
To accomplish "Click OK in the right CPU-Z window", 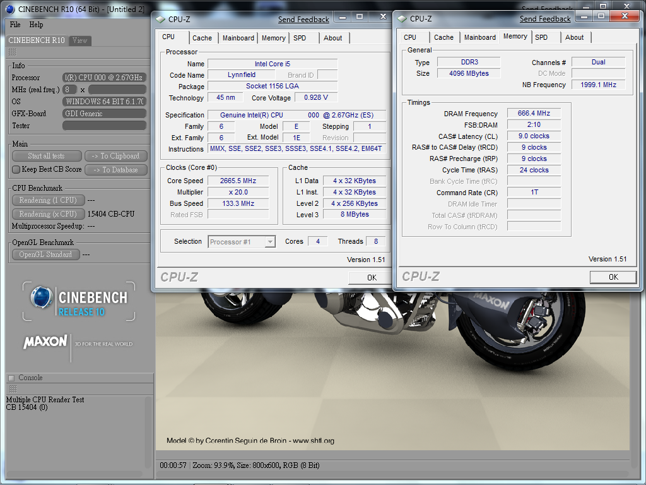I will click(613, 277).
